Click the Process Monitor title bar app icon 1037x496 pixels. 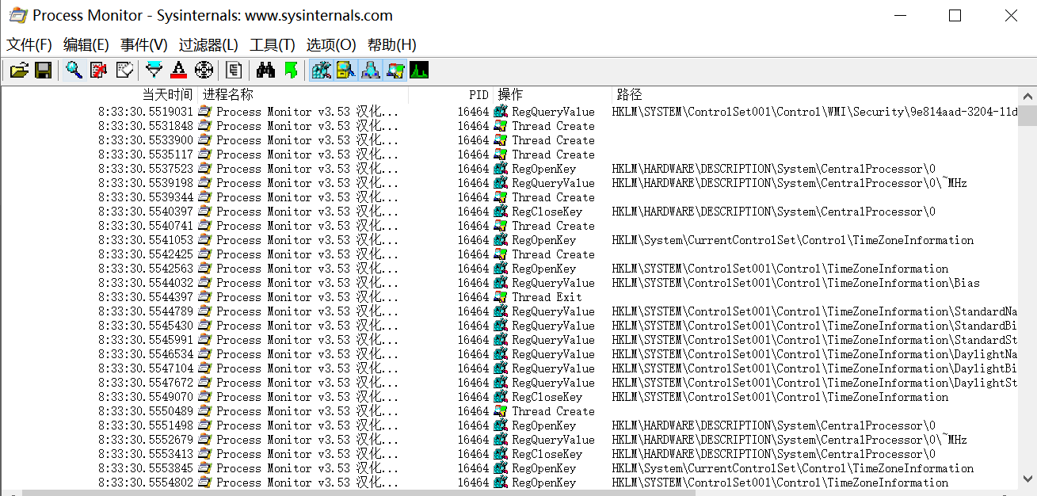[x=17, y=15]
